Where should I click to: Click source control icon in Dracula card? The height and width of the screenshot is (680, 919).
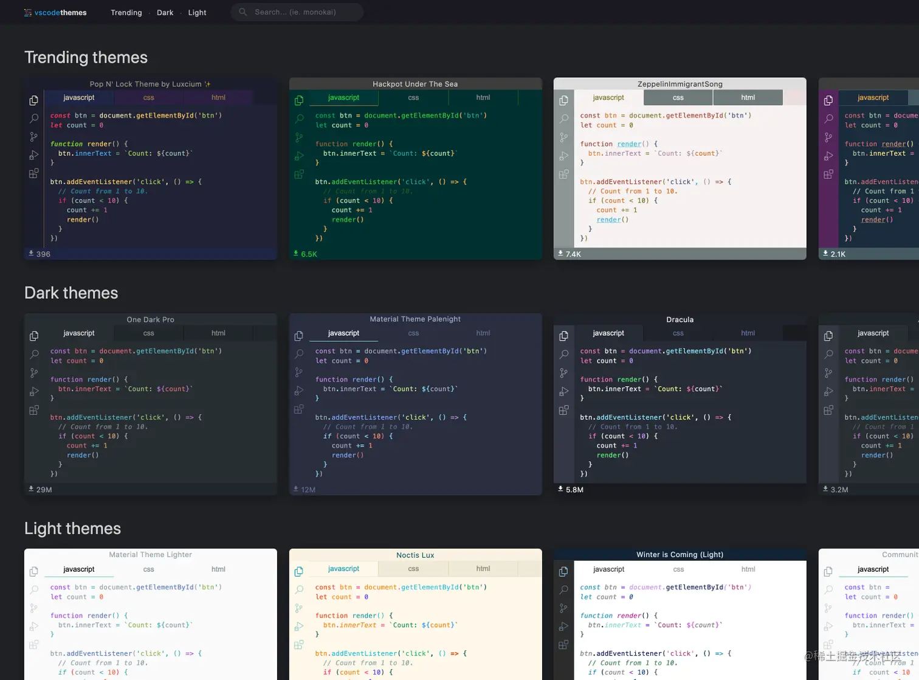[x=564, y=373]
